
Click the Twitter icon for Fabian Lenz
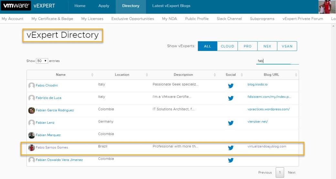tap(231, 123)
